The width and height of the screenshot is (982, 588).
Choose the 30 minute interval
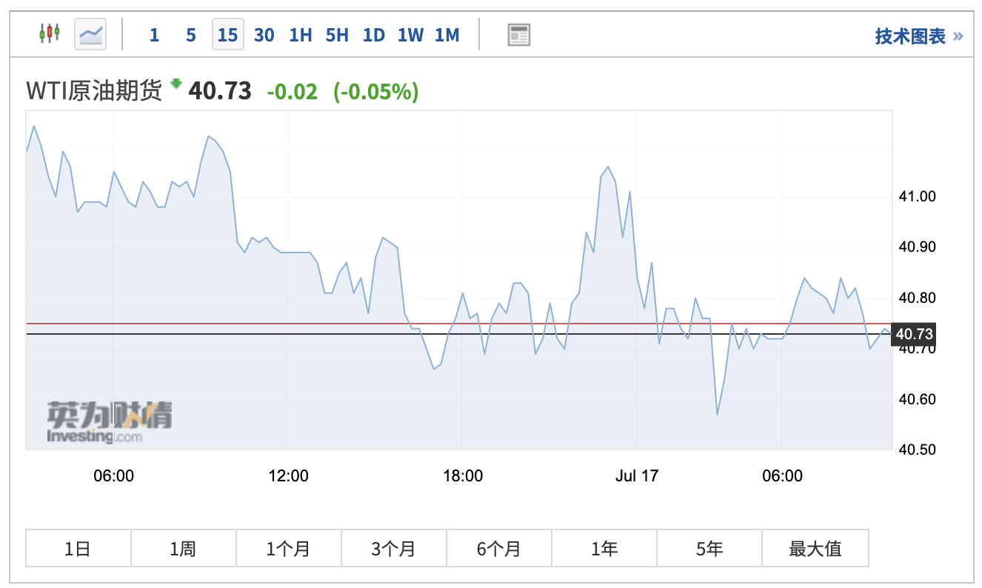pos(264,35)
